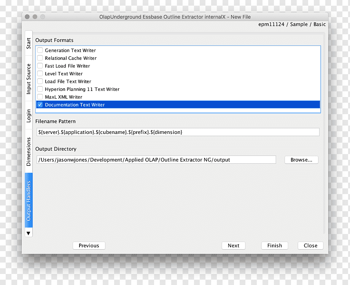Click the Output Directory path field
350x285 pixels.
[156, 160]
